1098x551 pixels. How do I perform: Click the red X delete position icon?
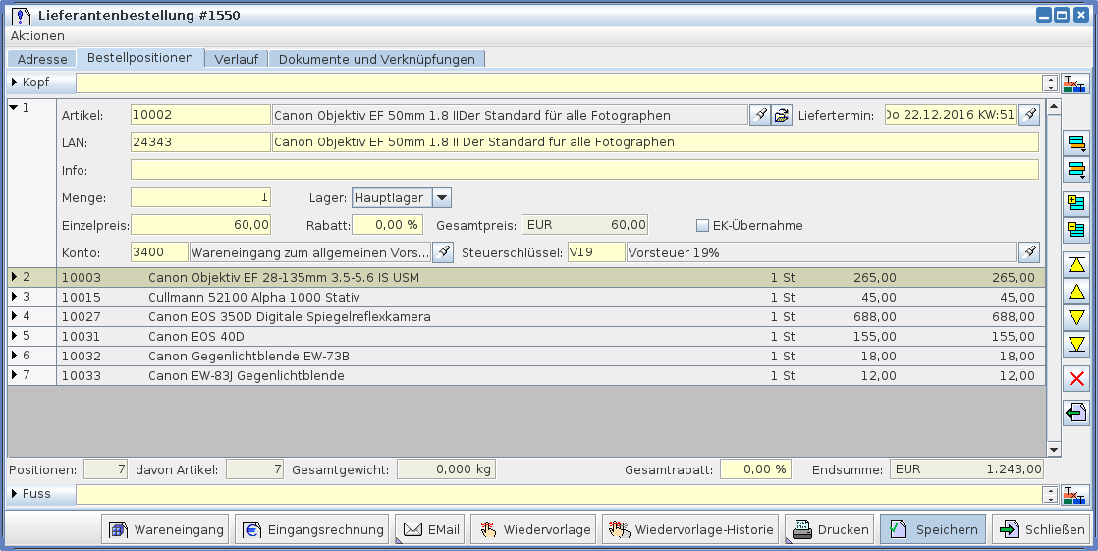point(1076,379)
